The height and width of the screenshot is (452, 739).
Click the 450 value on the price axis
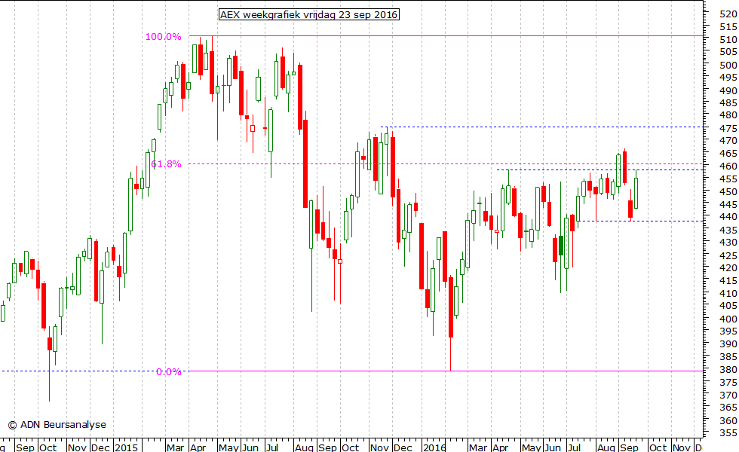728,191
